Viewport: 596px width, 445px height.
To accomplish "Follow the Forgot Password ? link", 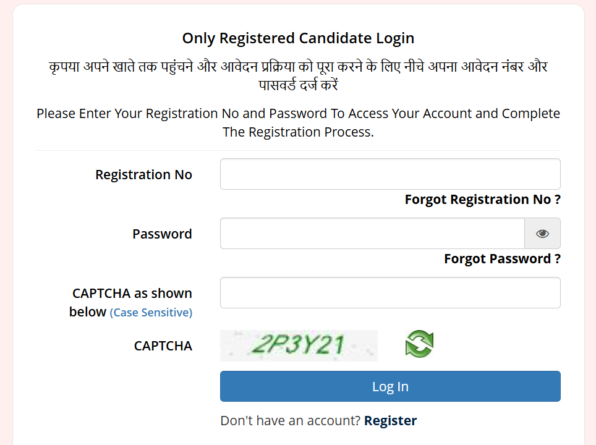I will (x=502, y=259).
